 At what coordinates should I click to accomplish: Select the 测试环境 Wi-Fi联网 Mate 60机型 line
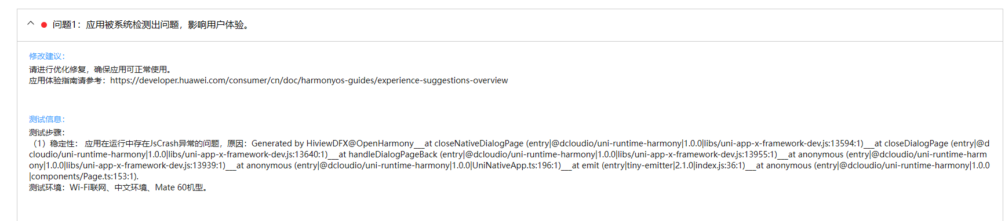click(119, 187)
